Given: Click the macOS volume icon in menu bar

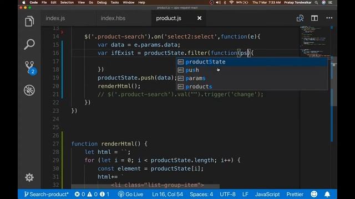Looking at the screenshot, I should 218,2.
